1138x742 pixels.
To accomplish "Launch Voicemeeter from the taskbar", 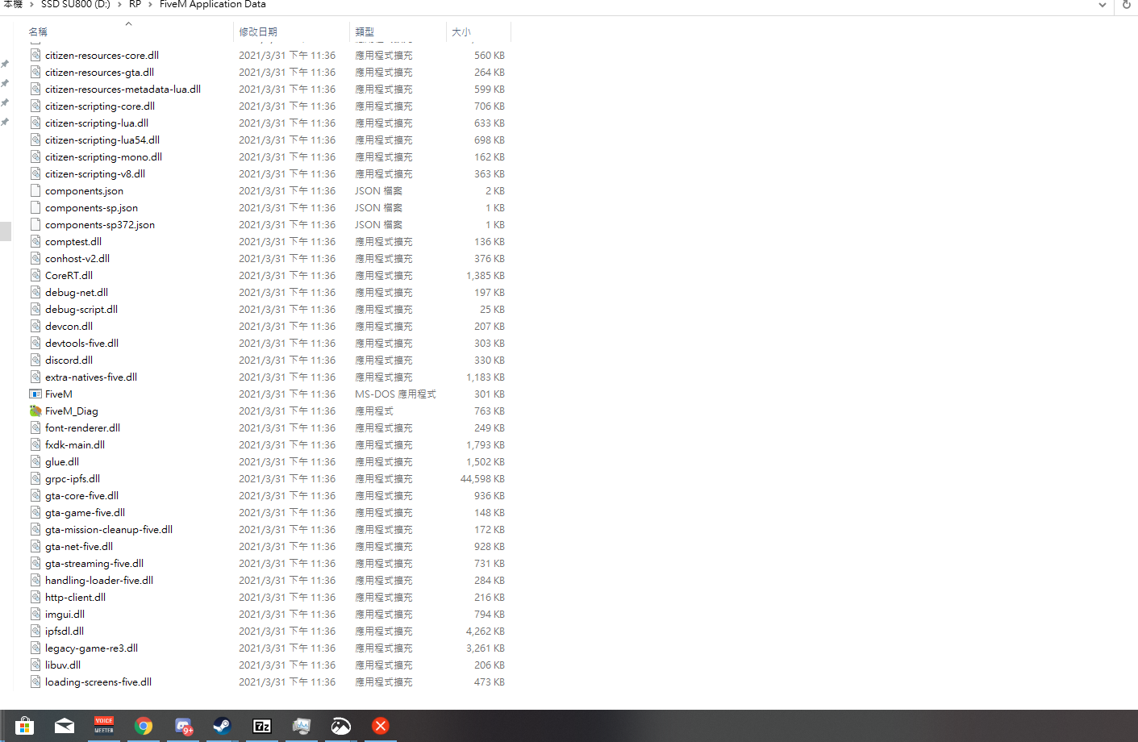I will pyautogui.click(x=103, y=726).
